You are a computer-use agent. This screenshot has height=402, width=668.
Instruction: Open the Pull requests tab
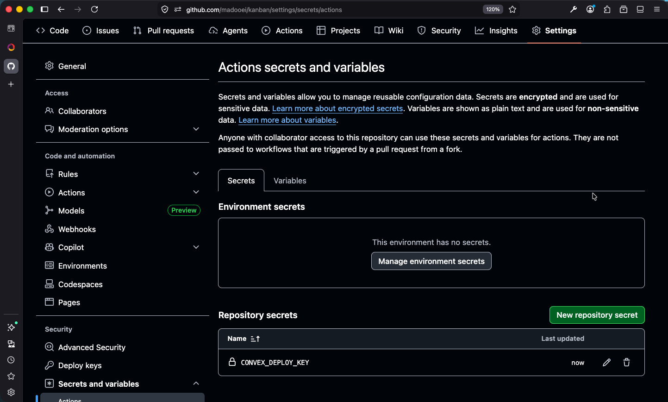pos(163,31)
